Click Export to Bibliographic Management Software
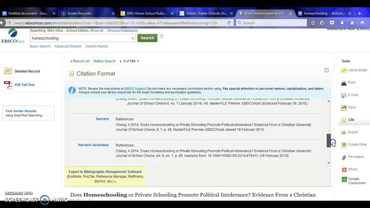This screenshot has height=208, width=370. click(105, 172)
